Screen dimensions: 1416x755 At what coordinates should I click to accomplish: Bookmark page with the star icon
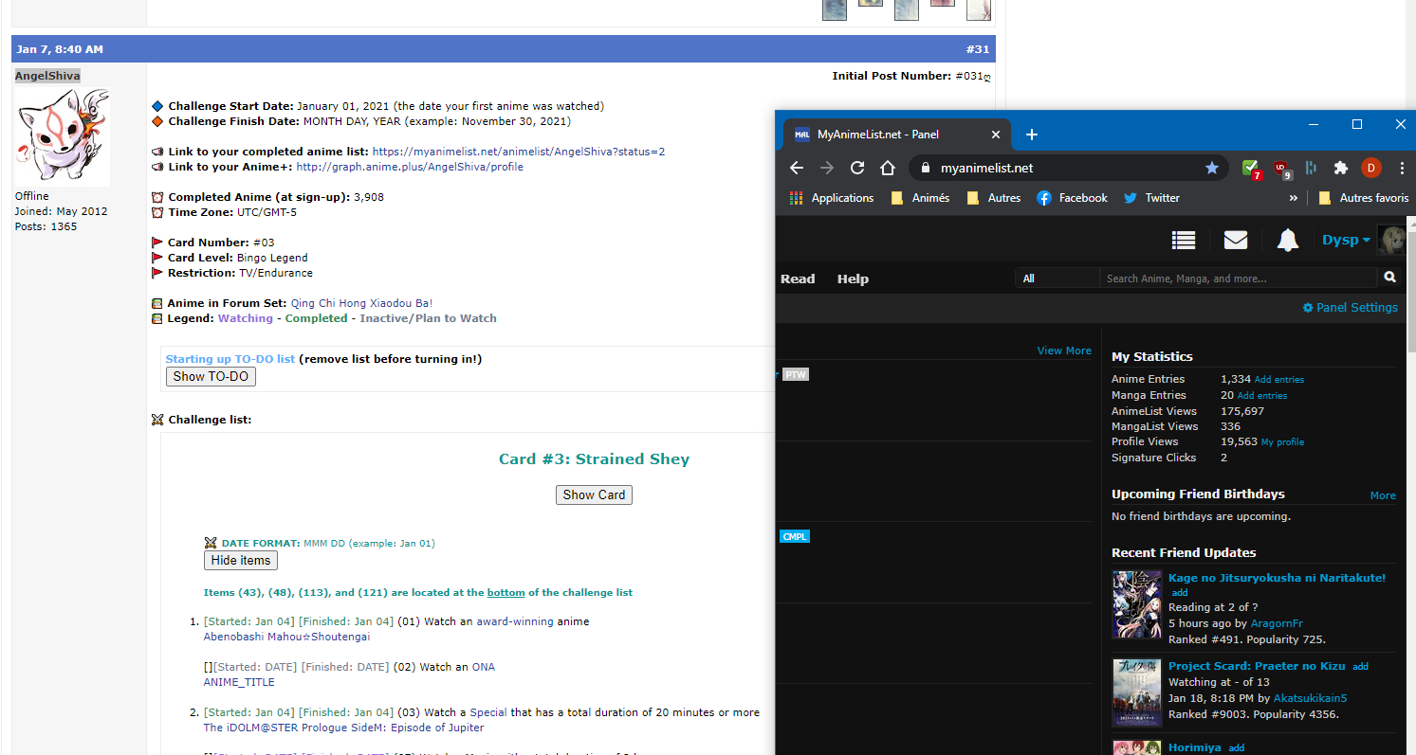coord(1211,168)
